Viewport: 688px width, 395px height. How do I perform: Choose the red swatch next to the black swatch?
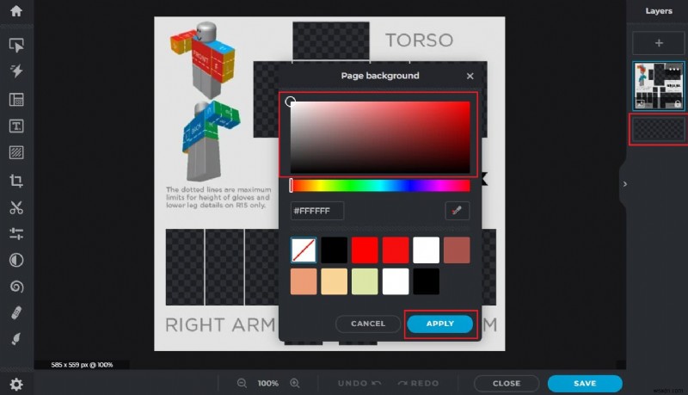[x=365, y=250]
